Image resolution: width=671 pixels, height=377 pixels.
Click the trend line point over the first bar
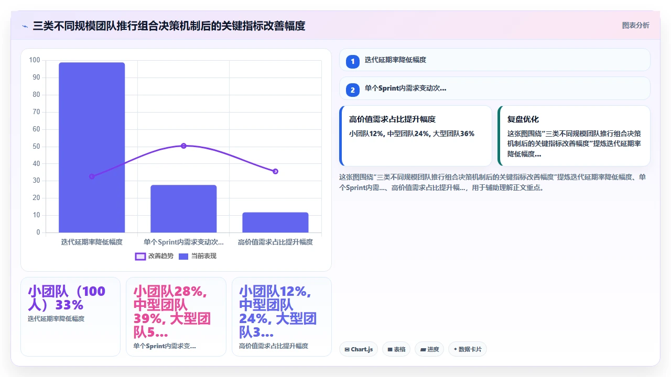coord(92,176)
